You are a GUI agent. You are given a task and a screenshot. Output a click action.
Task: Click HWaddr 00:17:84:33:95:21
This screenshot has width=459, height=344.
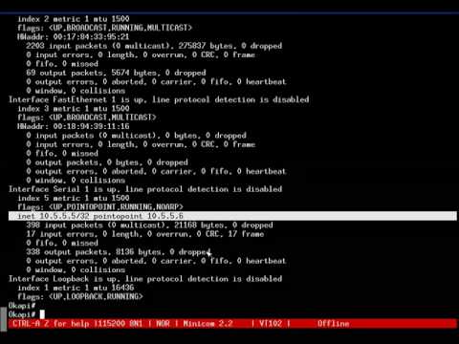(74, 36)
